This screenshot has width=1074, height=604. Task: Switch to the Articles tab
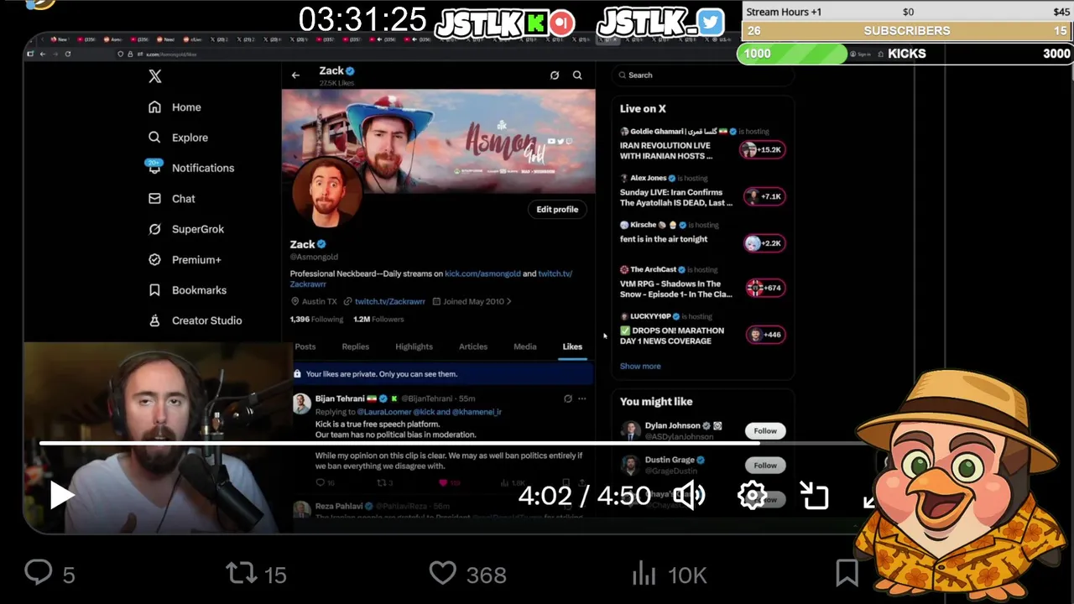pyautogui.click(x=473, y=346)
